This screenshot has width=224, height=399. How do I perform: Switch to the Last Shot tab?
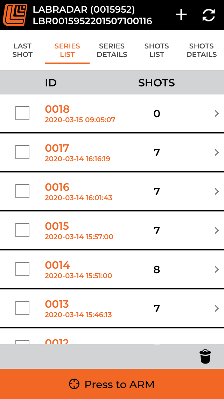(22, 50)
